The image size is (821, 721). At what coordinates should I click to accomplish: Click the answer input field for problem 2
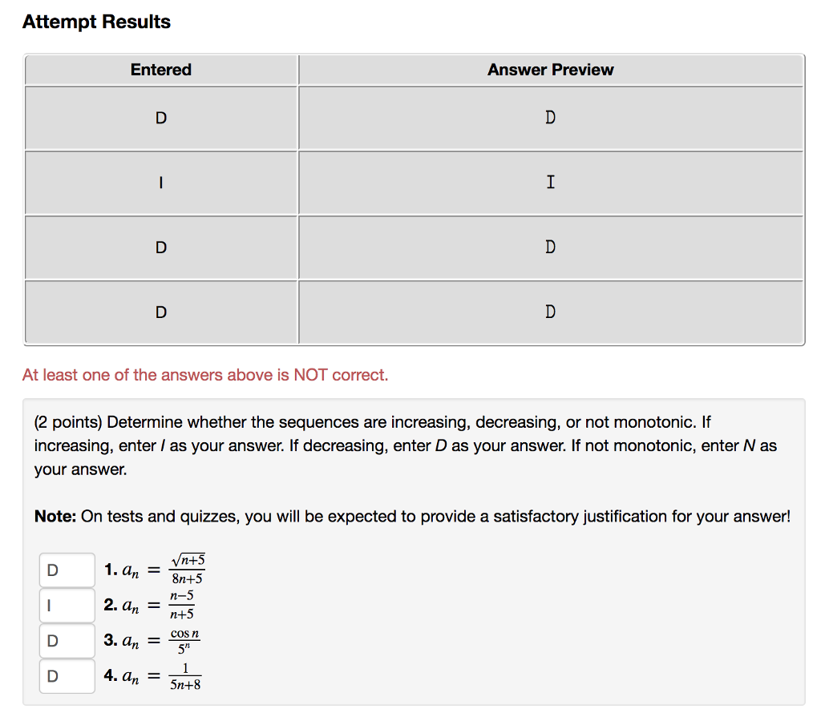point(67,605)
